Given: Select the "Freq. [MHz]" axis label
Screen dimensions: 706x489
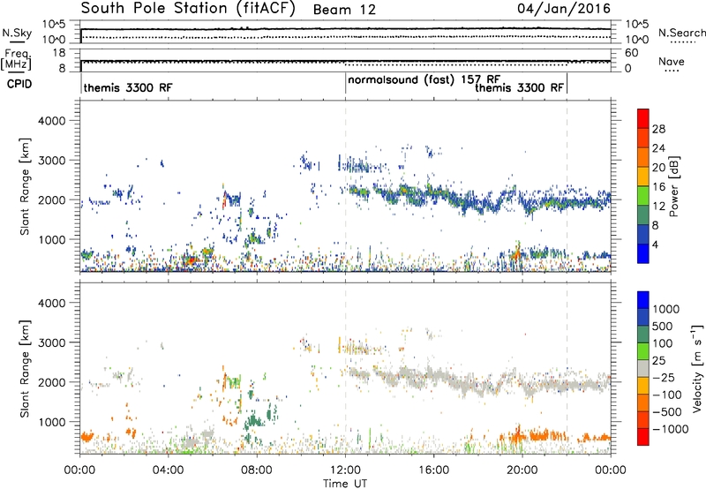Looking at the screenshot, I should coord(16,59).
